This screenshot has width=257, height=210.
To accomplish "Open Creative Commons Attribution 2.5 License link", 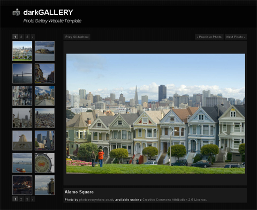I will [174, 200].
